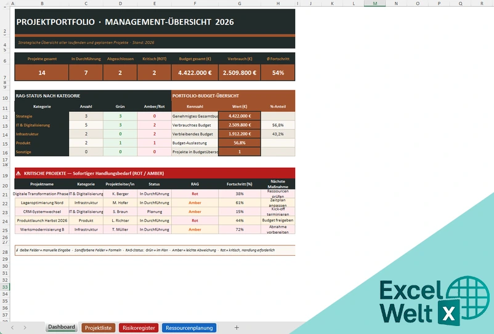The height and width of the screenshot is (334, 494).
Task: Select the 72% progress cell
Action: [240, 229]
